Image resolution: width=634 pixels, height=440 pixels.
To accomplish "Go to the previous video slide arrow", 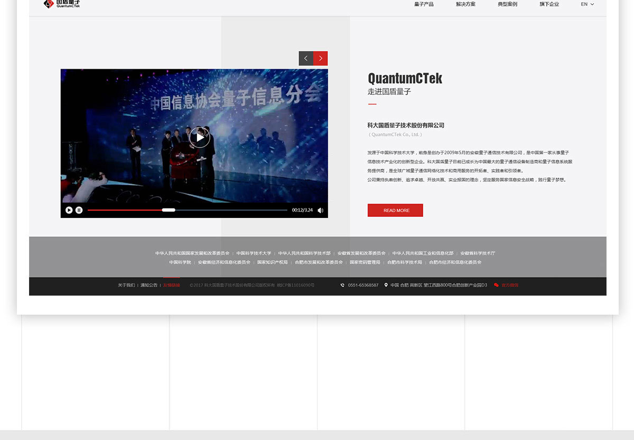I will click(x=306, y=58).
